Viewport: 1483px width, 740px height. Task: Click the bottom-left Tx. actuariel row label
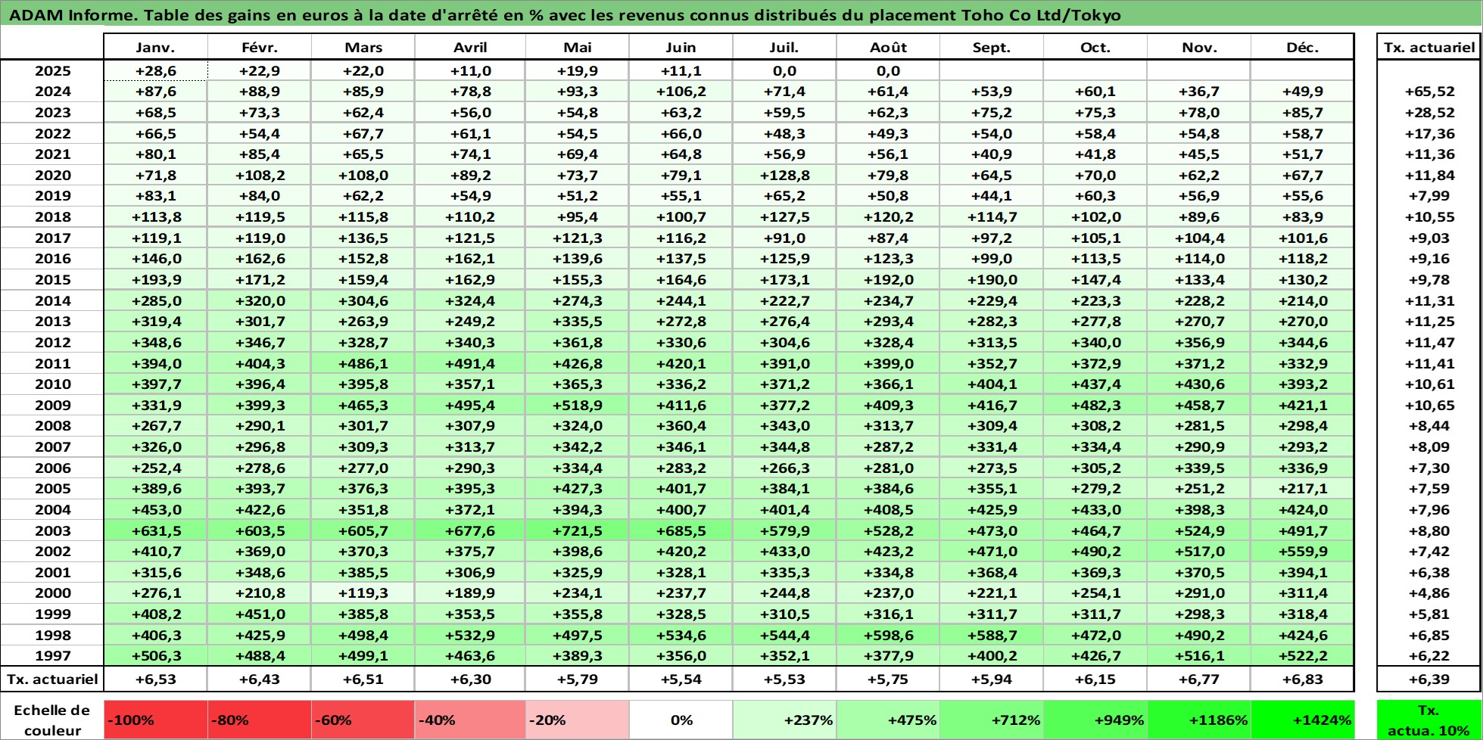tap(52, 679)
